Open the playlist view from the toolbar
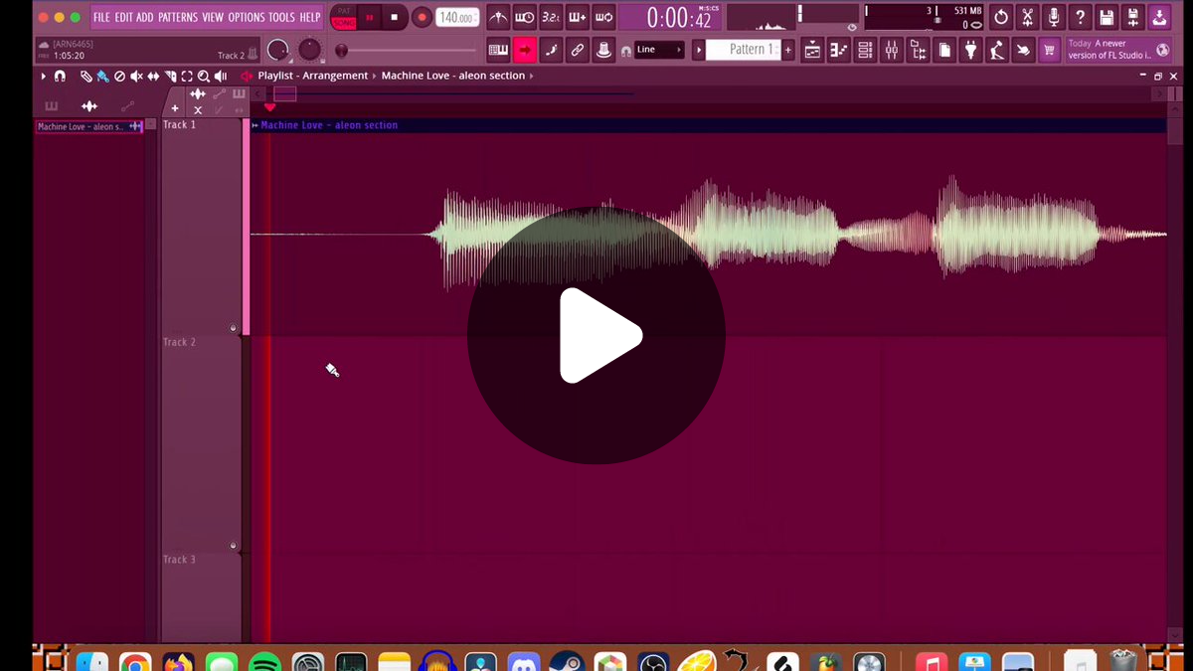This screenshot has width=1193, height=671. tap(812, 50)
